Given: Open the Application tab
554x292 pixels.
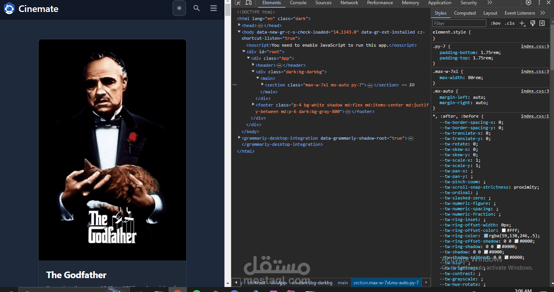Looking at the screenshot, I should (x=440, y=3).
